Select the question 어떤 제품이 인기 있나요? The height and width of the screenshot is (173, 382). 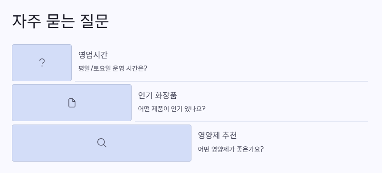172,109
